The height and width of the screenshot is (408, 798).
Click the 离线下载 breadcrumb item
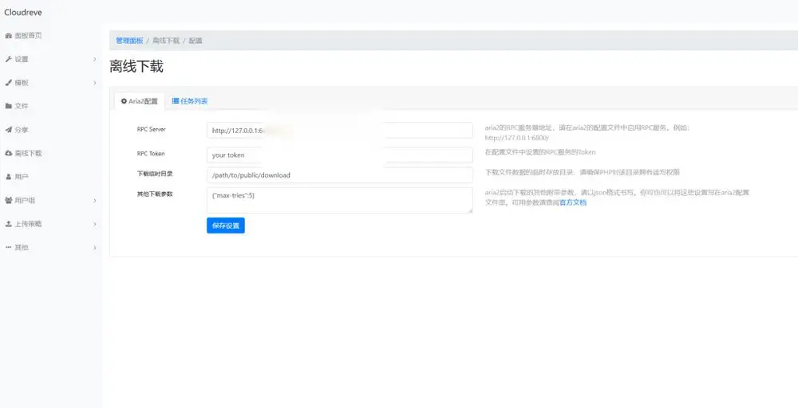click(x=166, y=40)
